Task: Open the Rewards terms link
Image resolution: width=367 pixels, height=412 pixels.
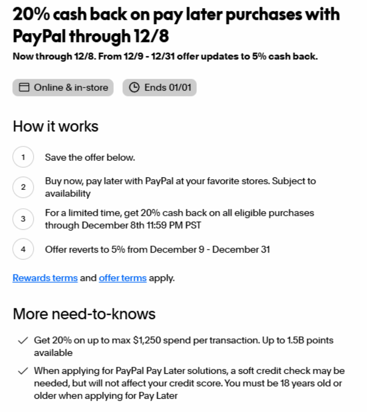Action: [x=45, y=278]
